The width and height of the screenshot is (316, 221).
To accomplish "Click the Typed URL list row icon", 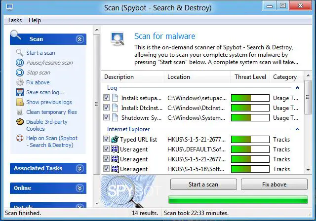I will click(x=115, y=139).
